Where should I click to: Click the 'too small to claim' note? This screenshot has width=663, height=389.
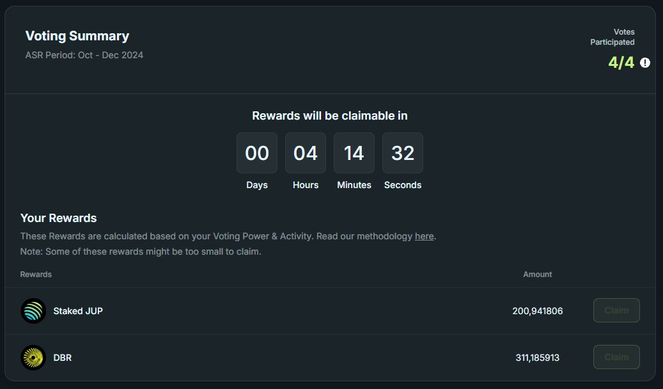141,251
